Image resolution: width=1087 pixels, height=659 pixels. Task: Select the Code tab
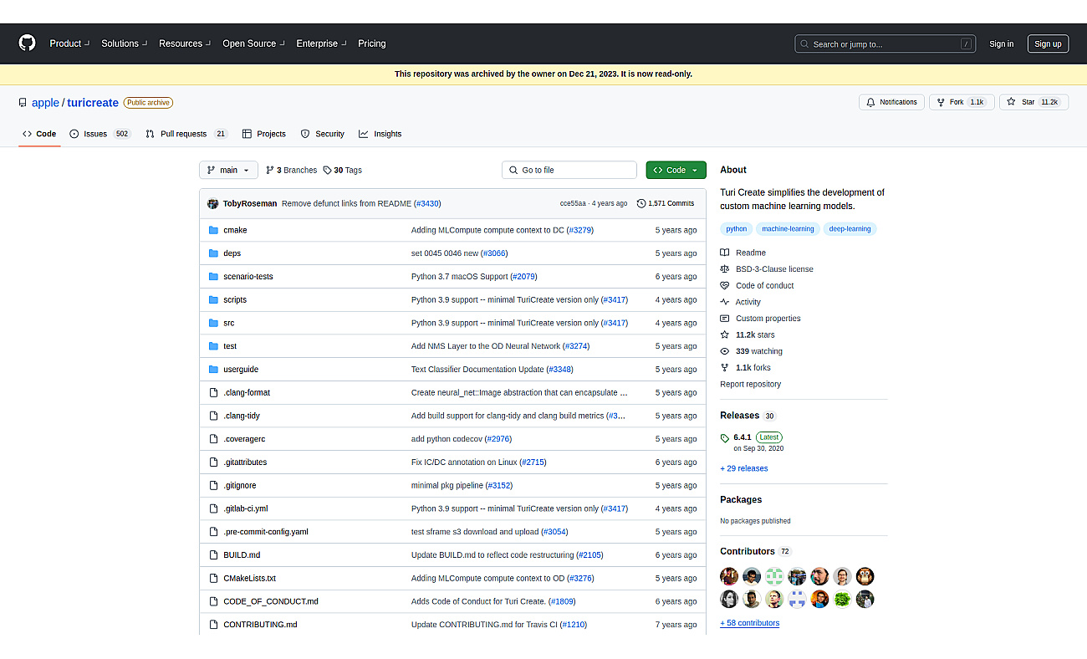[39, 134]
